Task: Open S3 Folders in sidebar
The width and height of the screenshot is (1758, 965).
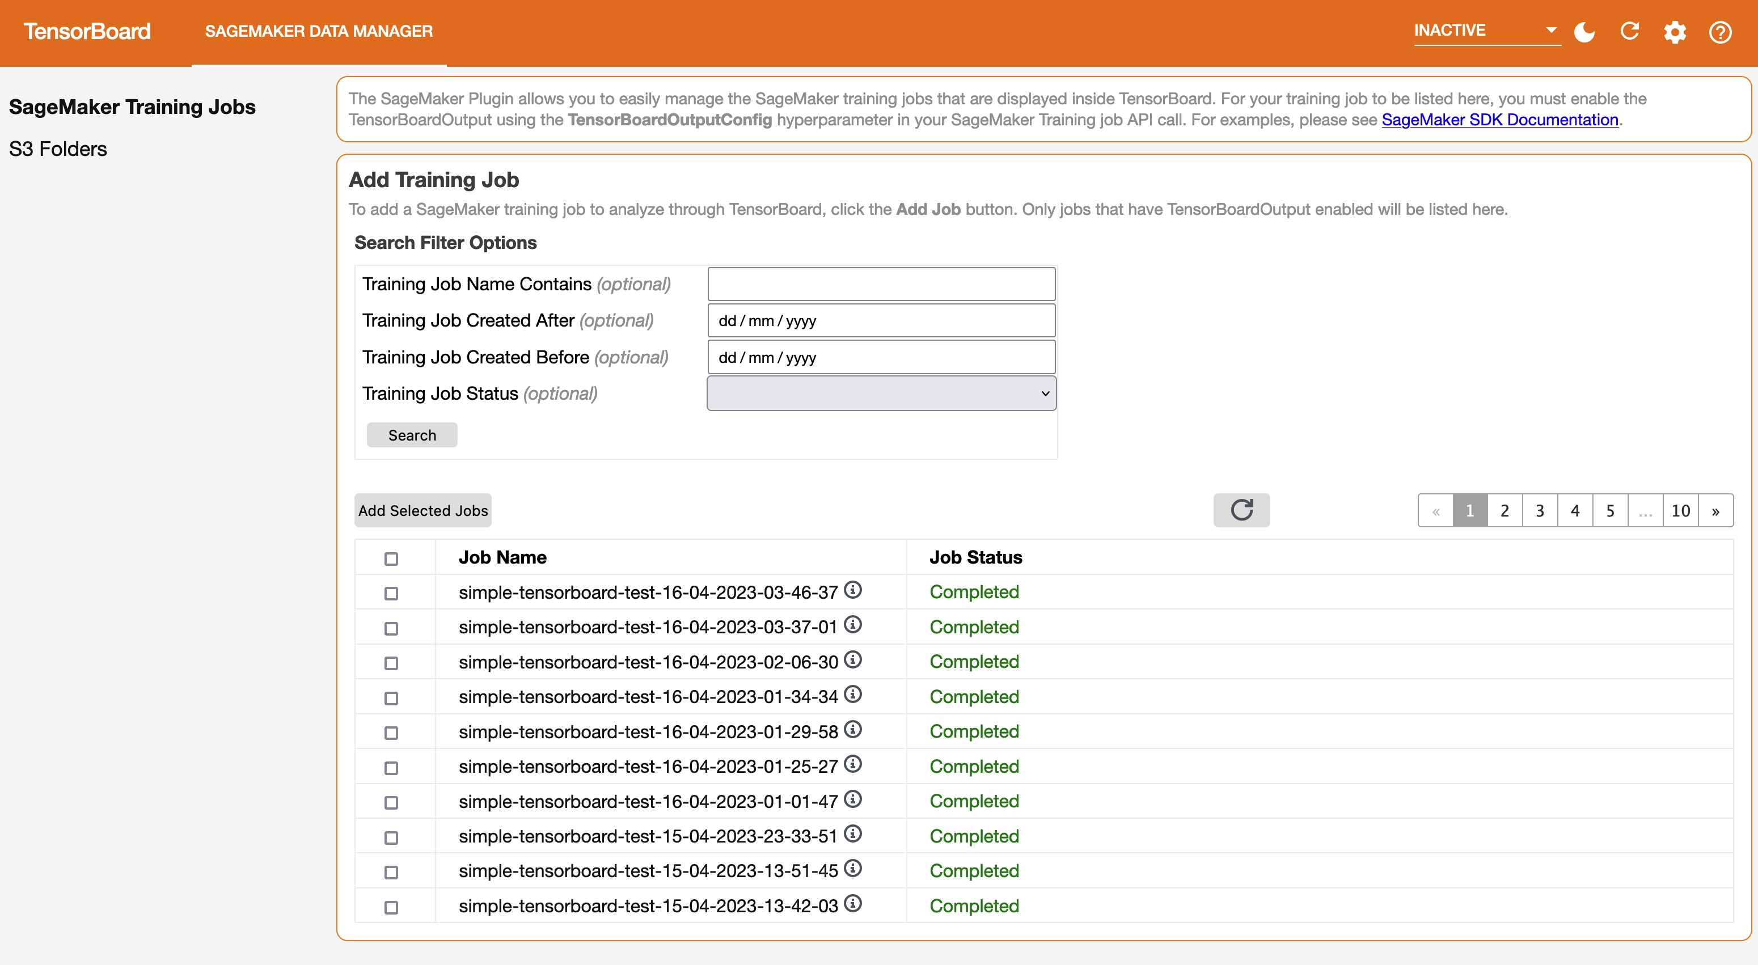Action: point(58,149)
